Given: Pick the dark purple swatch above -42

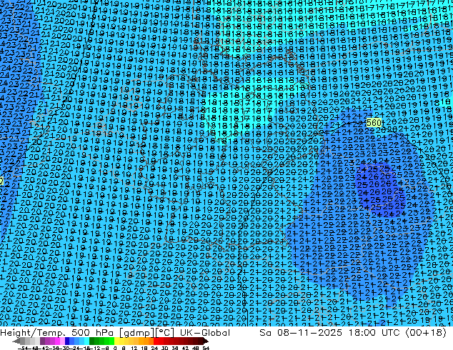Looking at the screenshot, I should (42, 341).
